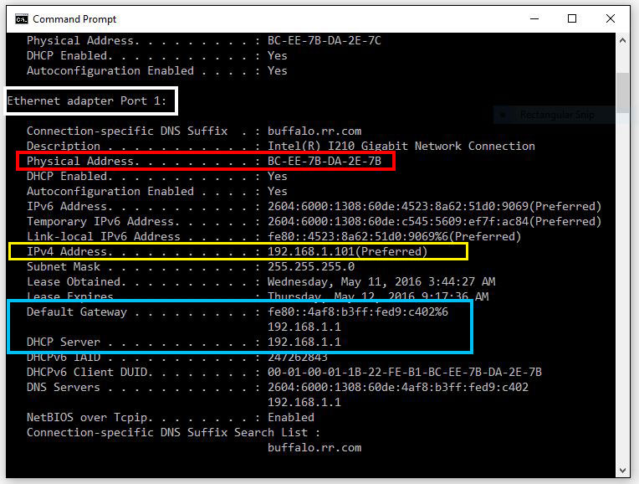This screenshot has height=484, width=639.
Task: Click 'Intel(R) I210 Gigabit Network Connection' text
Action: pyautogui.click(x=401, y=146)
